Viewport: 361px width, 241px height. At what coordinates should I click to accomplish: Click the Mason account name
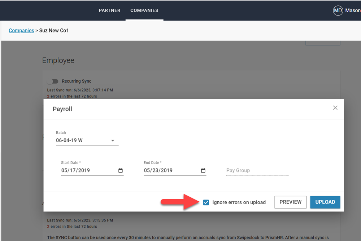pyautogui.click(x=352, y=10)
